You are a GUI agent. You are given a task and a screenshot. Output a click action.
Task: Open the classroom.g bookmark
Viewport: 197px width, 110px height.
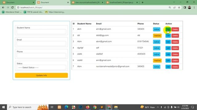55,12
